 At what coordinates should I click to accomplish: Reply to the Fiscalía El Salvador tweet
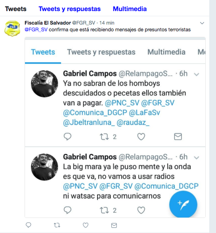(29, 225)
